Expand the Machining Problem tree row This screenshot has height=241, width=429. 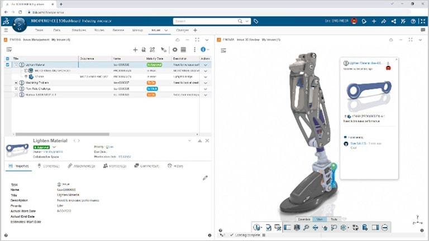click(16, 83)
